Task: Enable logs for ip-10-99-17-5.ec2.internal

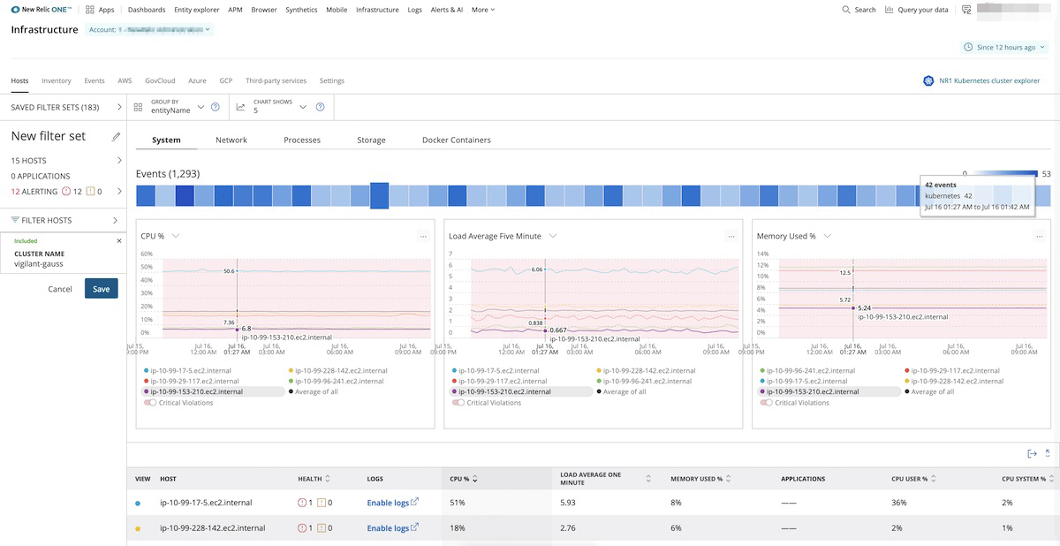Action: [392, 503]
